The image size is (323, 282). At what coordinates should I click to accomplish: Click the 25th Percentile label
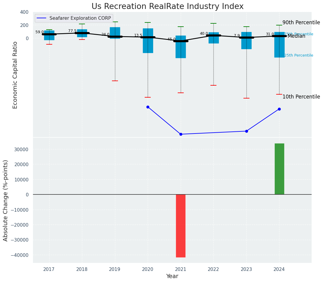pos(298,55)
